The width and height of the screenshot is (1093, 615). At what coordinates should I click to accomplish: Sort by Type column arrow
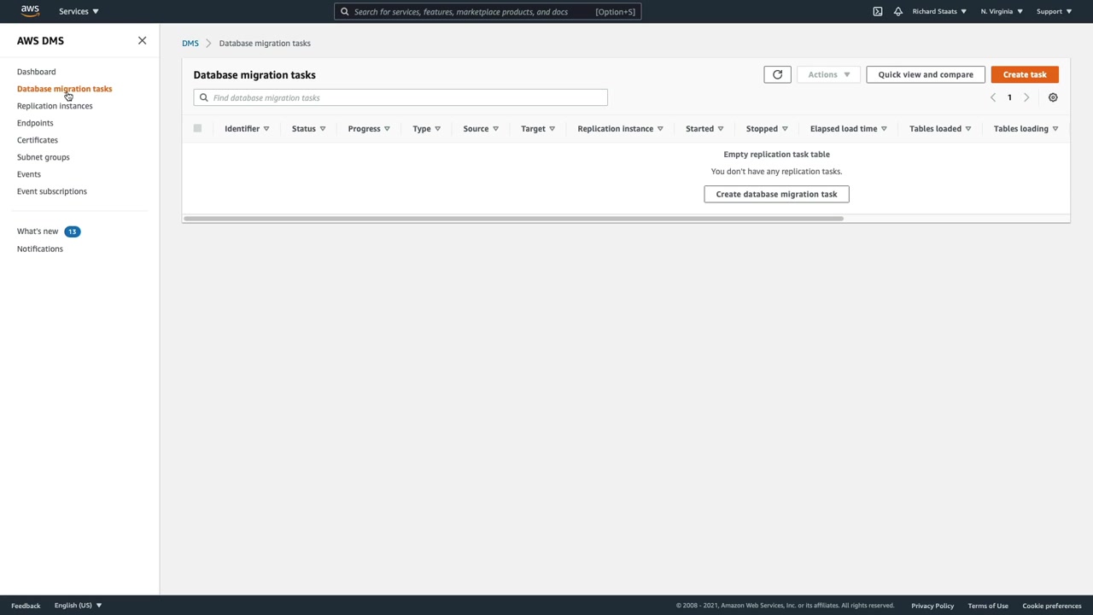coord(438,129)
